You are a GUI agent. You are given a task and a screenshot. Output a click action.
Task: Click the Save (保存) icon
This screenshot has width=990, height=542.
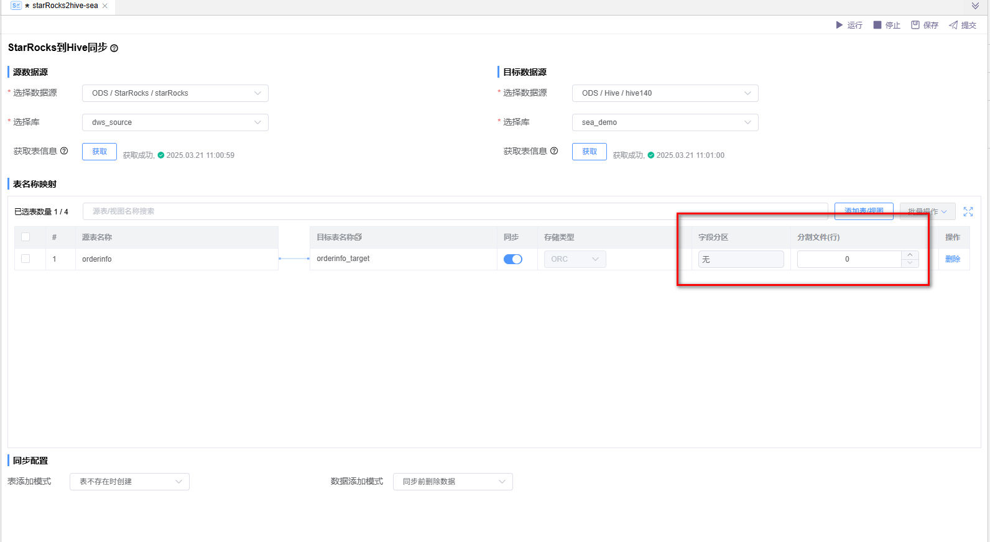point(915,25)
